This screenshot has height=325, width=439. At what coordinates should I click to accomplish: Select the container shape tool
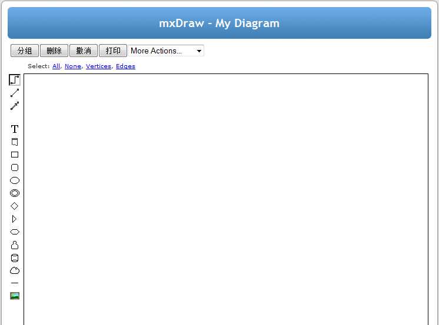click(x=15, y=142)
